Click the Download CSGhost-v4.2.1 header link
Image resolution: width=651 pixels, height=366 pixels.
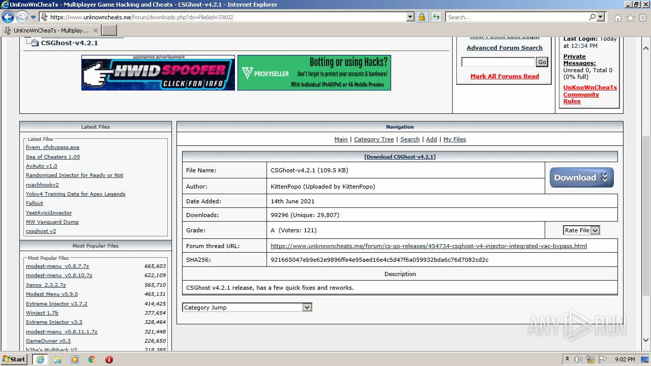pos(400,157)
